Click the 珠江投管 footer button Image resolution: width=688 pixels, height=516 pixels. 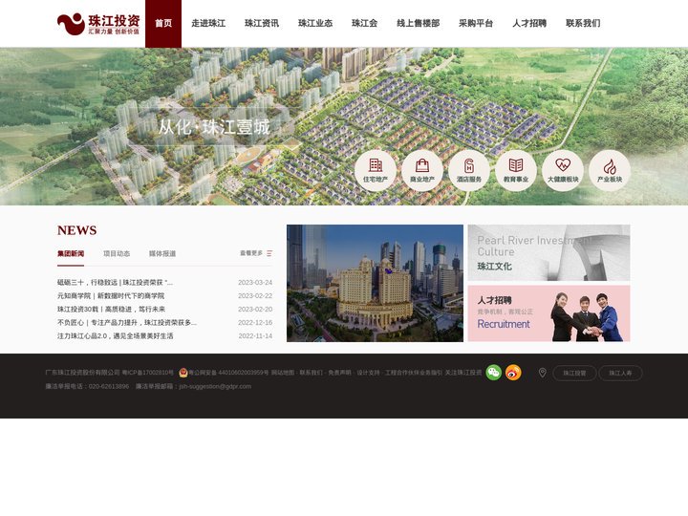(x=574, y=373)
